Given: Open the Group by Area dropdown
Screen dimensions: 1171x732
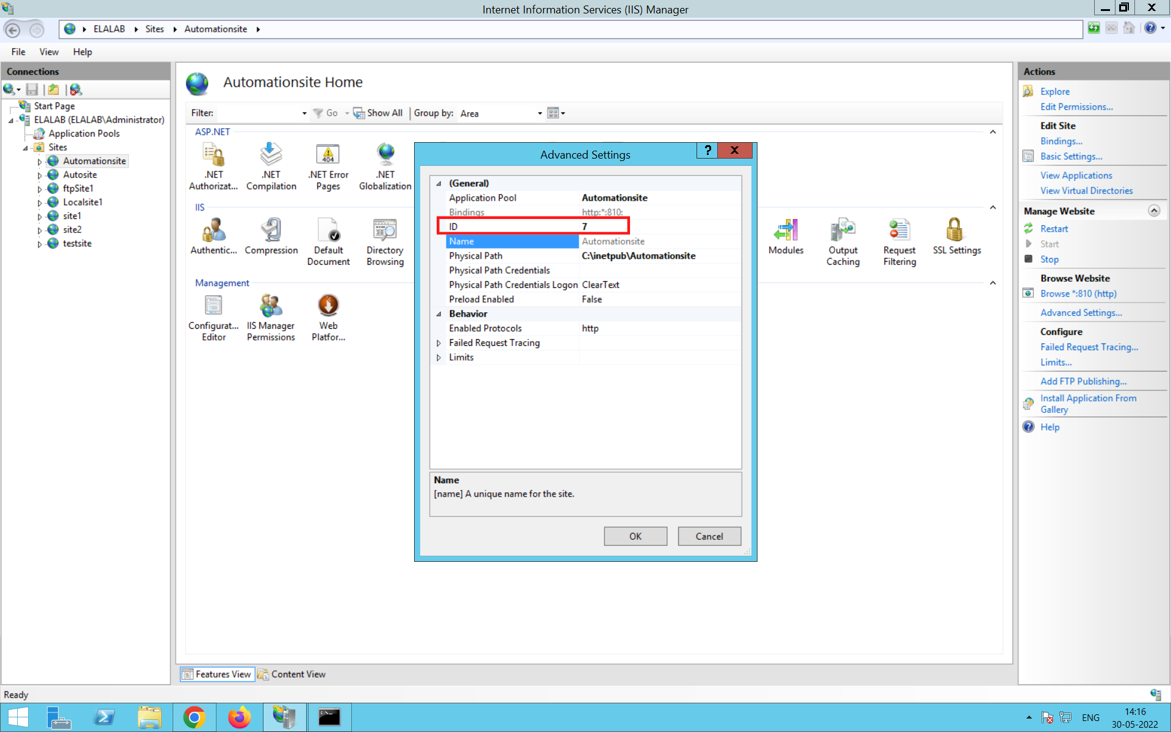Looking at the screenshot, I should click(539, 113).
